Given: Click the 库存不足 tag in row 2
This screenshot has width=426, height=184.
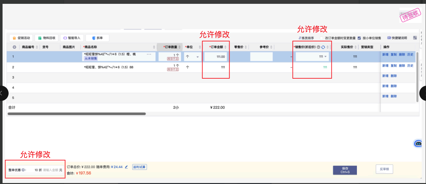Looking at the screenshot, I should tap(173, 69).
